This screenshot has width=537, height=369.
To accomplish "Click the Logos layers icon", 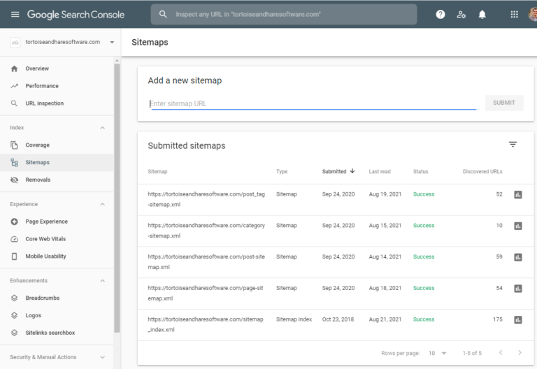I will 14,315.
